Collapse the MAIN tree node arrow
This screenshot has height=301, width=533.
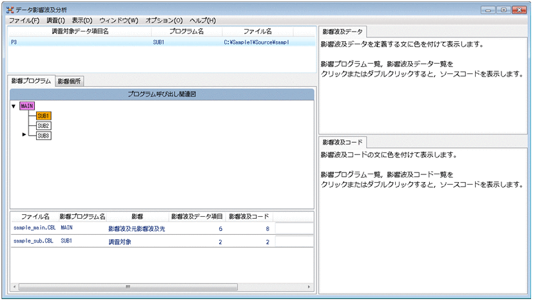tap(14, 106)
